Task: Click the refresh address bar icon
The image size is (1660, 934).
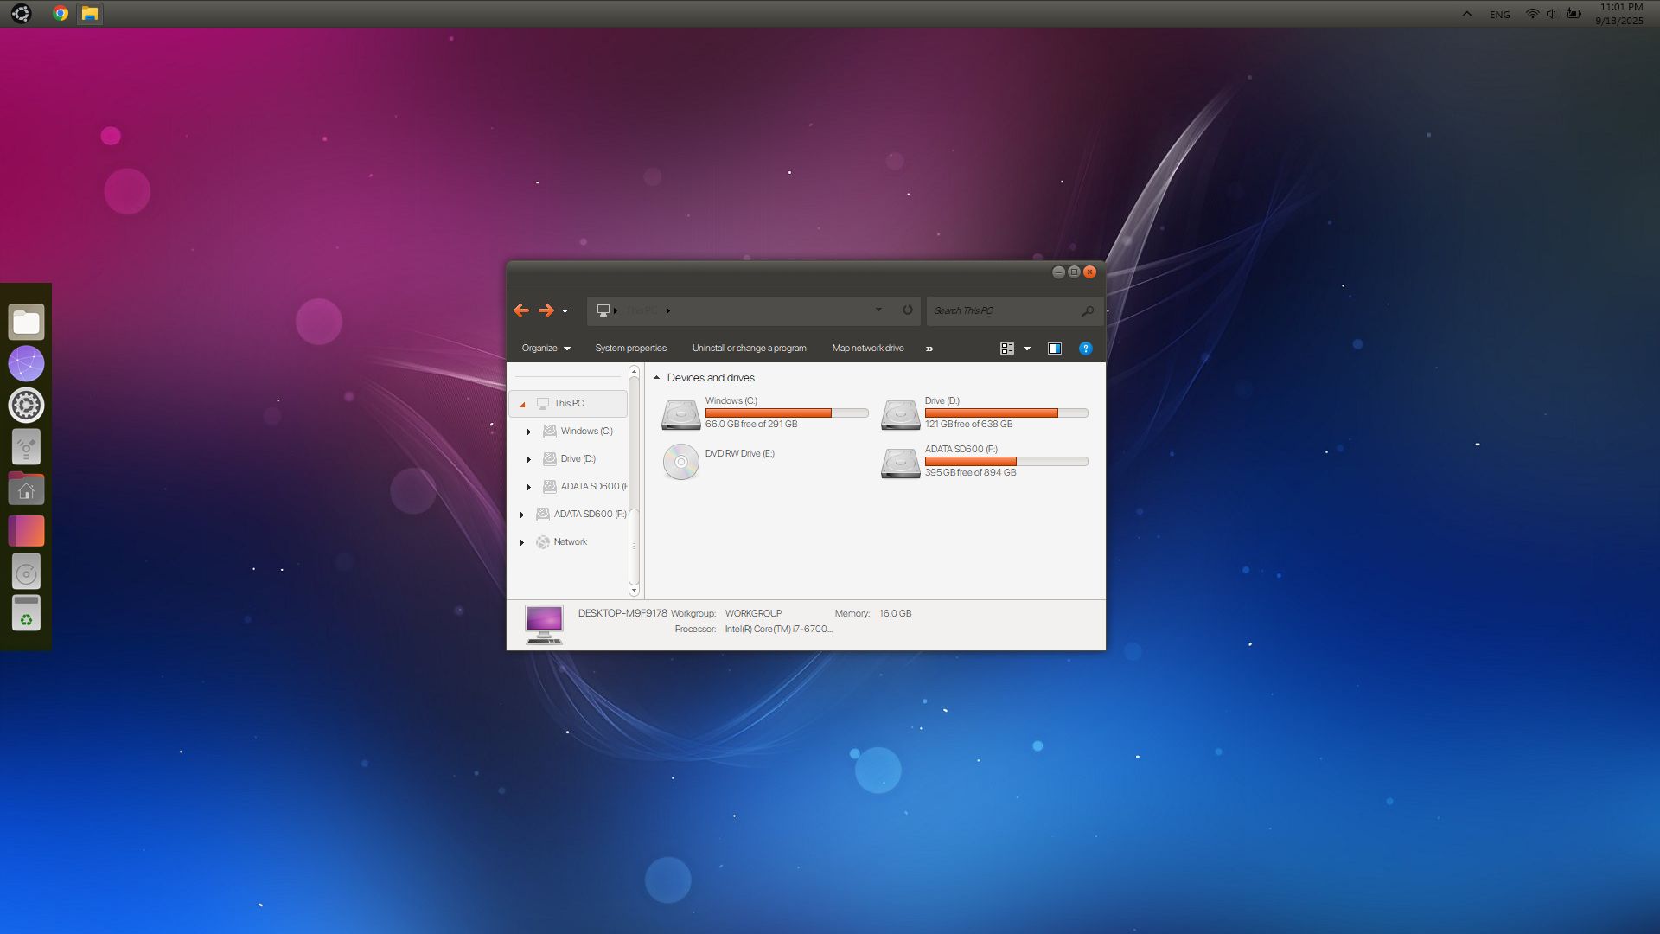Action: point(908,310)
